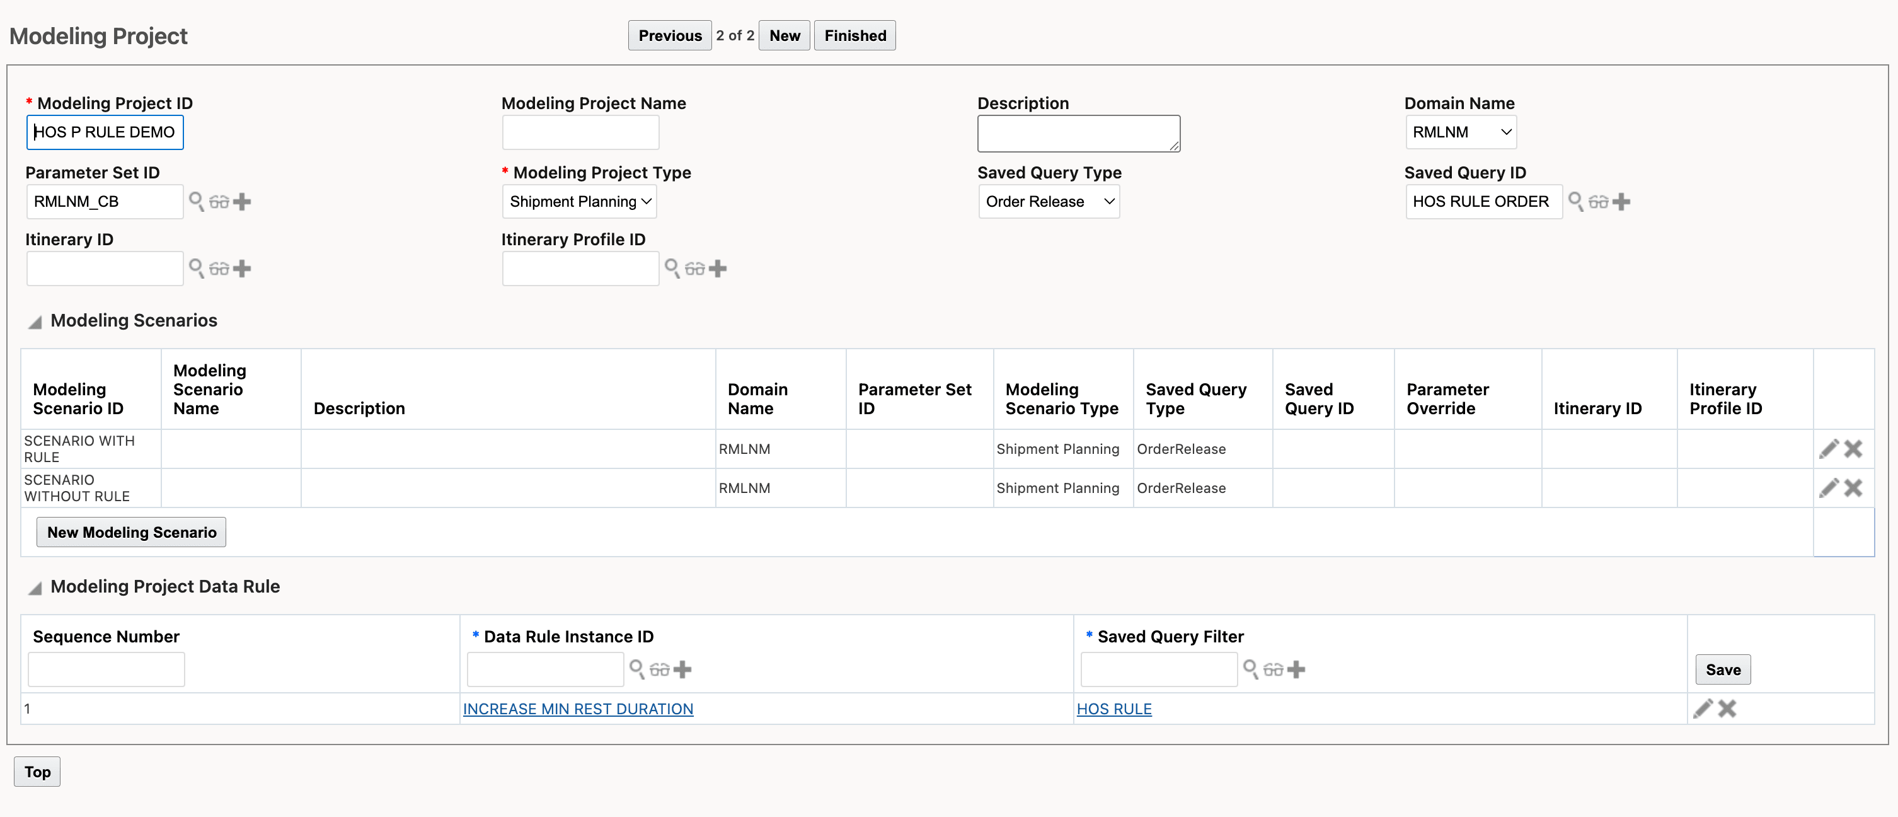Open the INCREASE MIN REST DURATION link
Viewport: 1898px width, 817px height.
578,709
